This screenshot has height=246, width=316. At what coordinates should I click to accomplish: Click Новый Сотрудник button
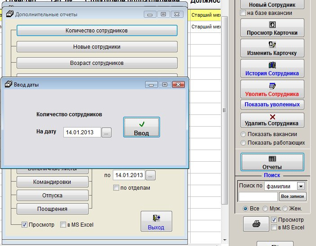click(272, 5)
